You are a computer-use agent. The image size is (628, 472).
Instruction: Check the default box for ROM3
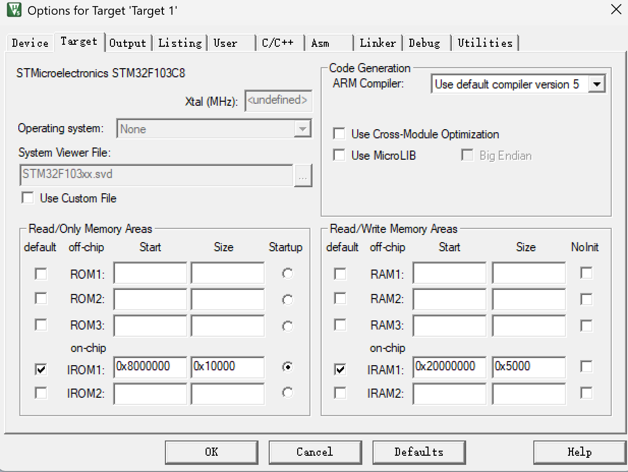[x=41, y=324]
